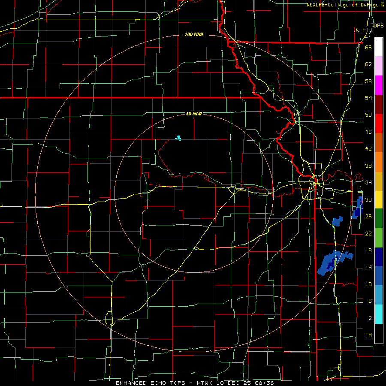Pick the light blue 14 kft swatch
This screenshot has height=386, width=386.
tap(379, 295)
